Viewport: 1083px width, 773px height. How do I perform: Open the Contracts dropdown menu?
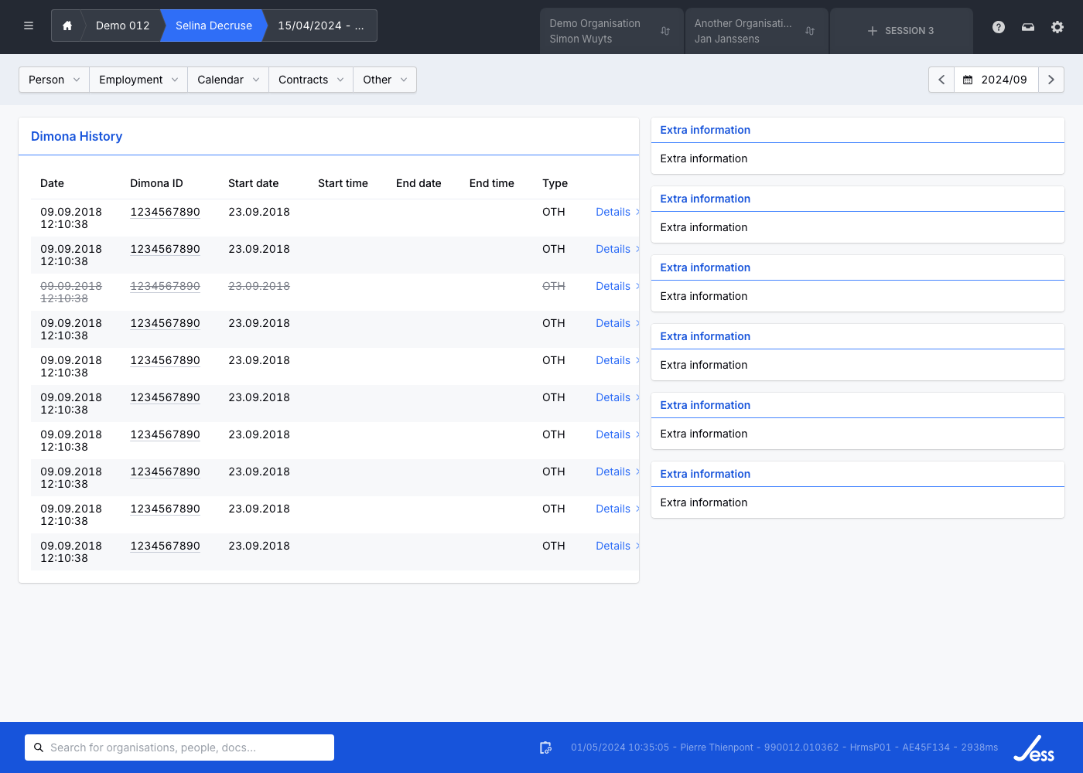[x=311, y=80]
